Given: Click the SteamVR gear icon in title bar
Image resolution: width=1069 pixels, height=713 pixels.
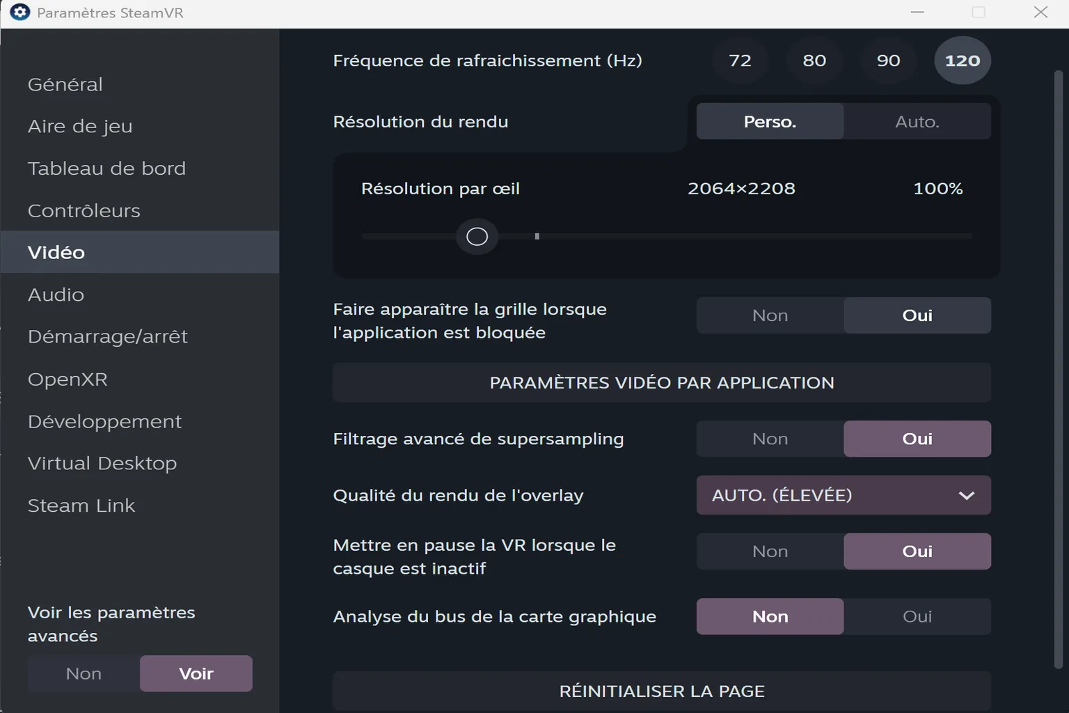Looking at the screenshot, I should coord(19,12).
